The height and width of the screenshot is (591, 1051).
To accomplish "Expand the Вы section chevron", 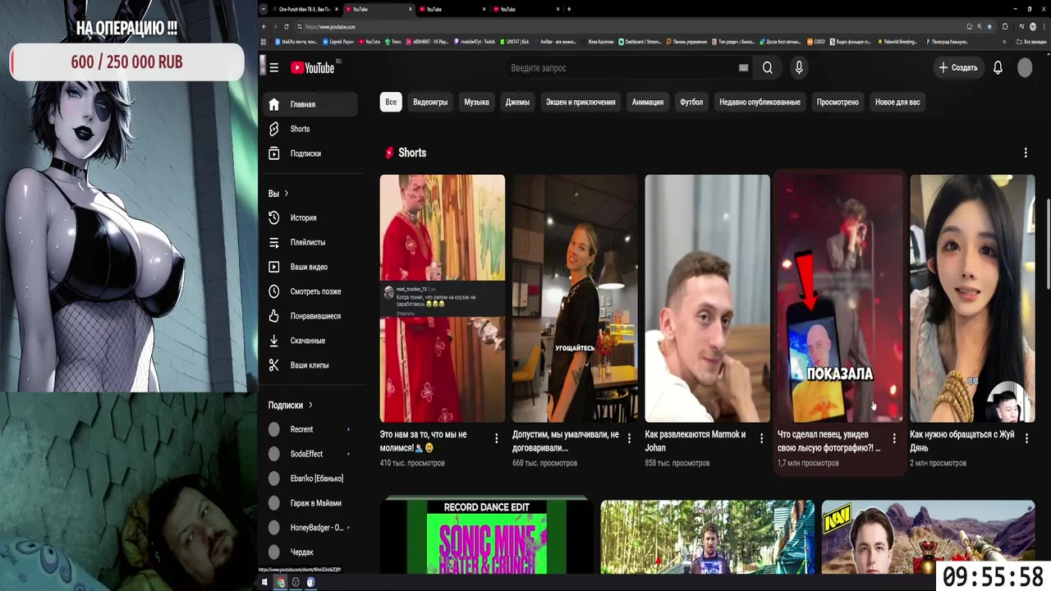I will (286, 194).
